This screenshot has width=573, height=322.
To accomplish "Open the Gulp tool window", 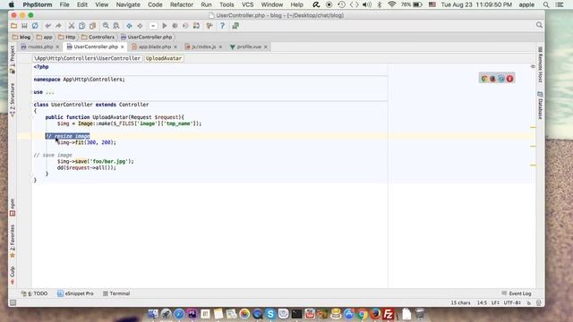I will point(13,275).
